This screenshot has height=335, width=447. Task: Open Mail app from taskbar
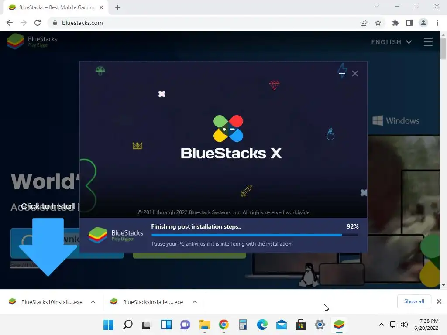click(282, 325)
